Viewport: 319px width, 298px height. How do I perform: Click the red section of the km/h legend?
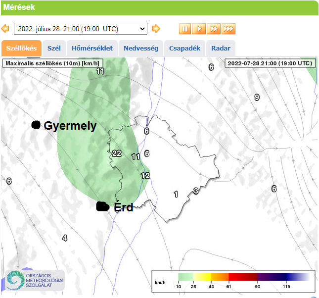[x=242, y=276]
